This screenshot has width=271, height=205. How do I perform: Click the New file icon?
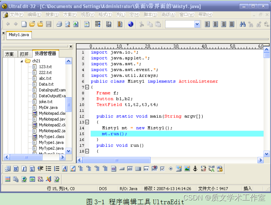pos(24,24)
